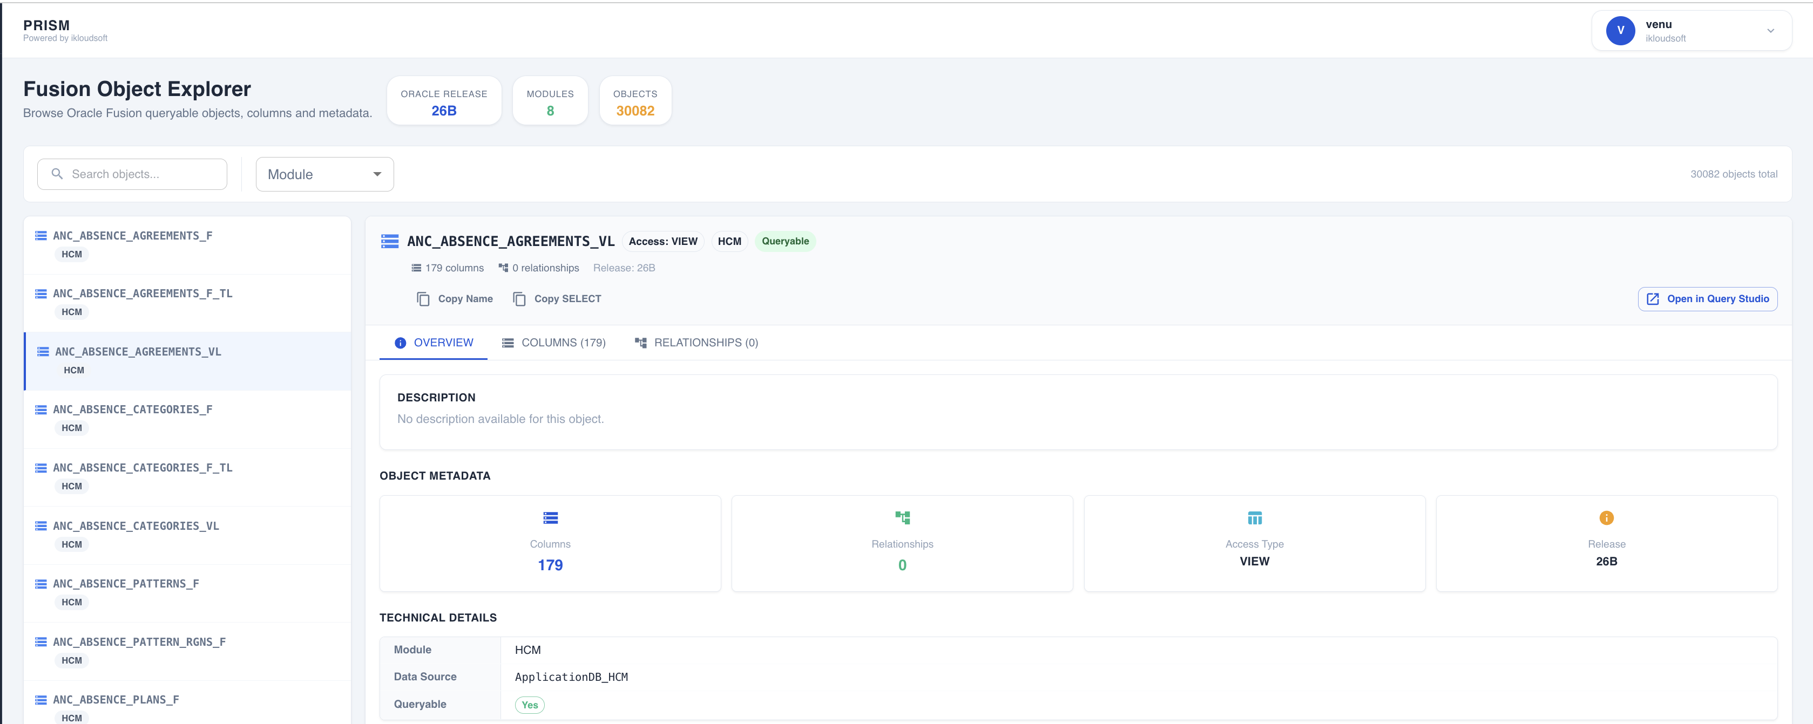Screen dimensions: 1813x724
Task: Click the ORACLE RELEASE 26B stat card
Action: point(444,100)
